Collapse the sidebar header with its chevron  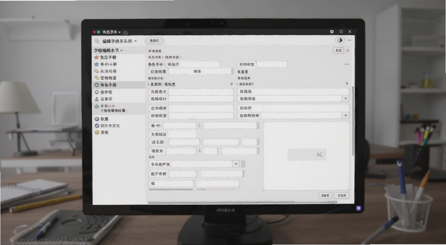(x=122, y=51)
